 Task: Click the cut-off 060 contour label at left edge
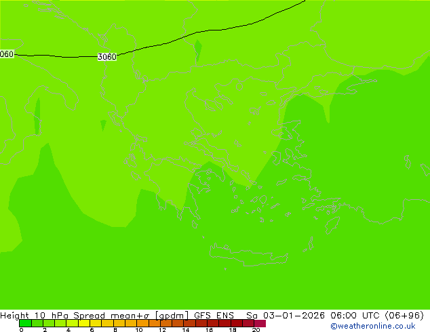coord(7,54)
